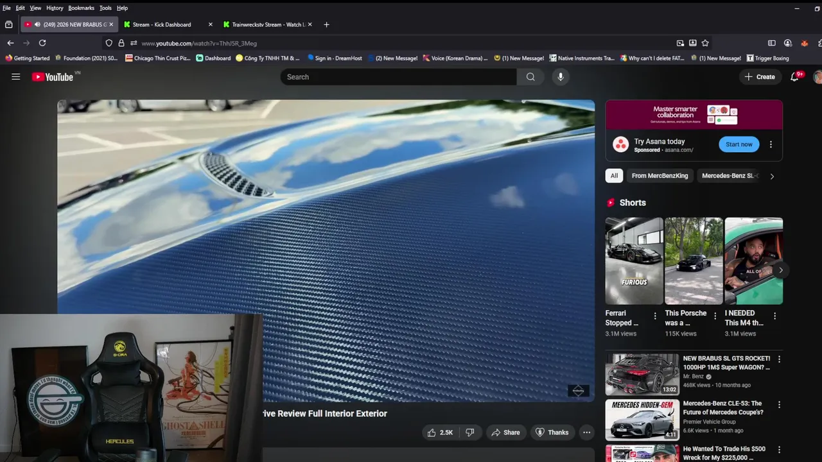Screen dimensions: 822x462
Task: Click the Asana sponsored banner image
Action: point(694,115)
